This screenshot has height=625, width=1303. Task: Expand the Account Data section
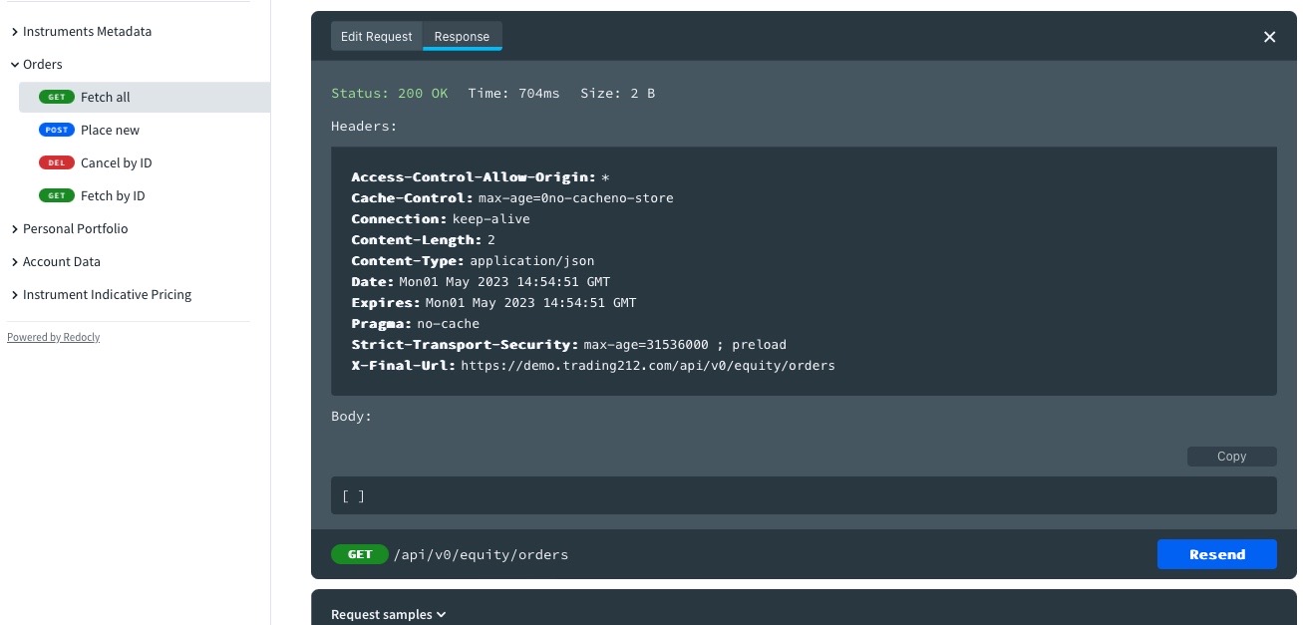pyautogui.click(x=61, y=261)
